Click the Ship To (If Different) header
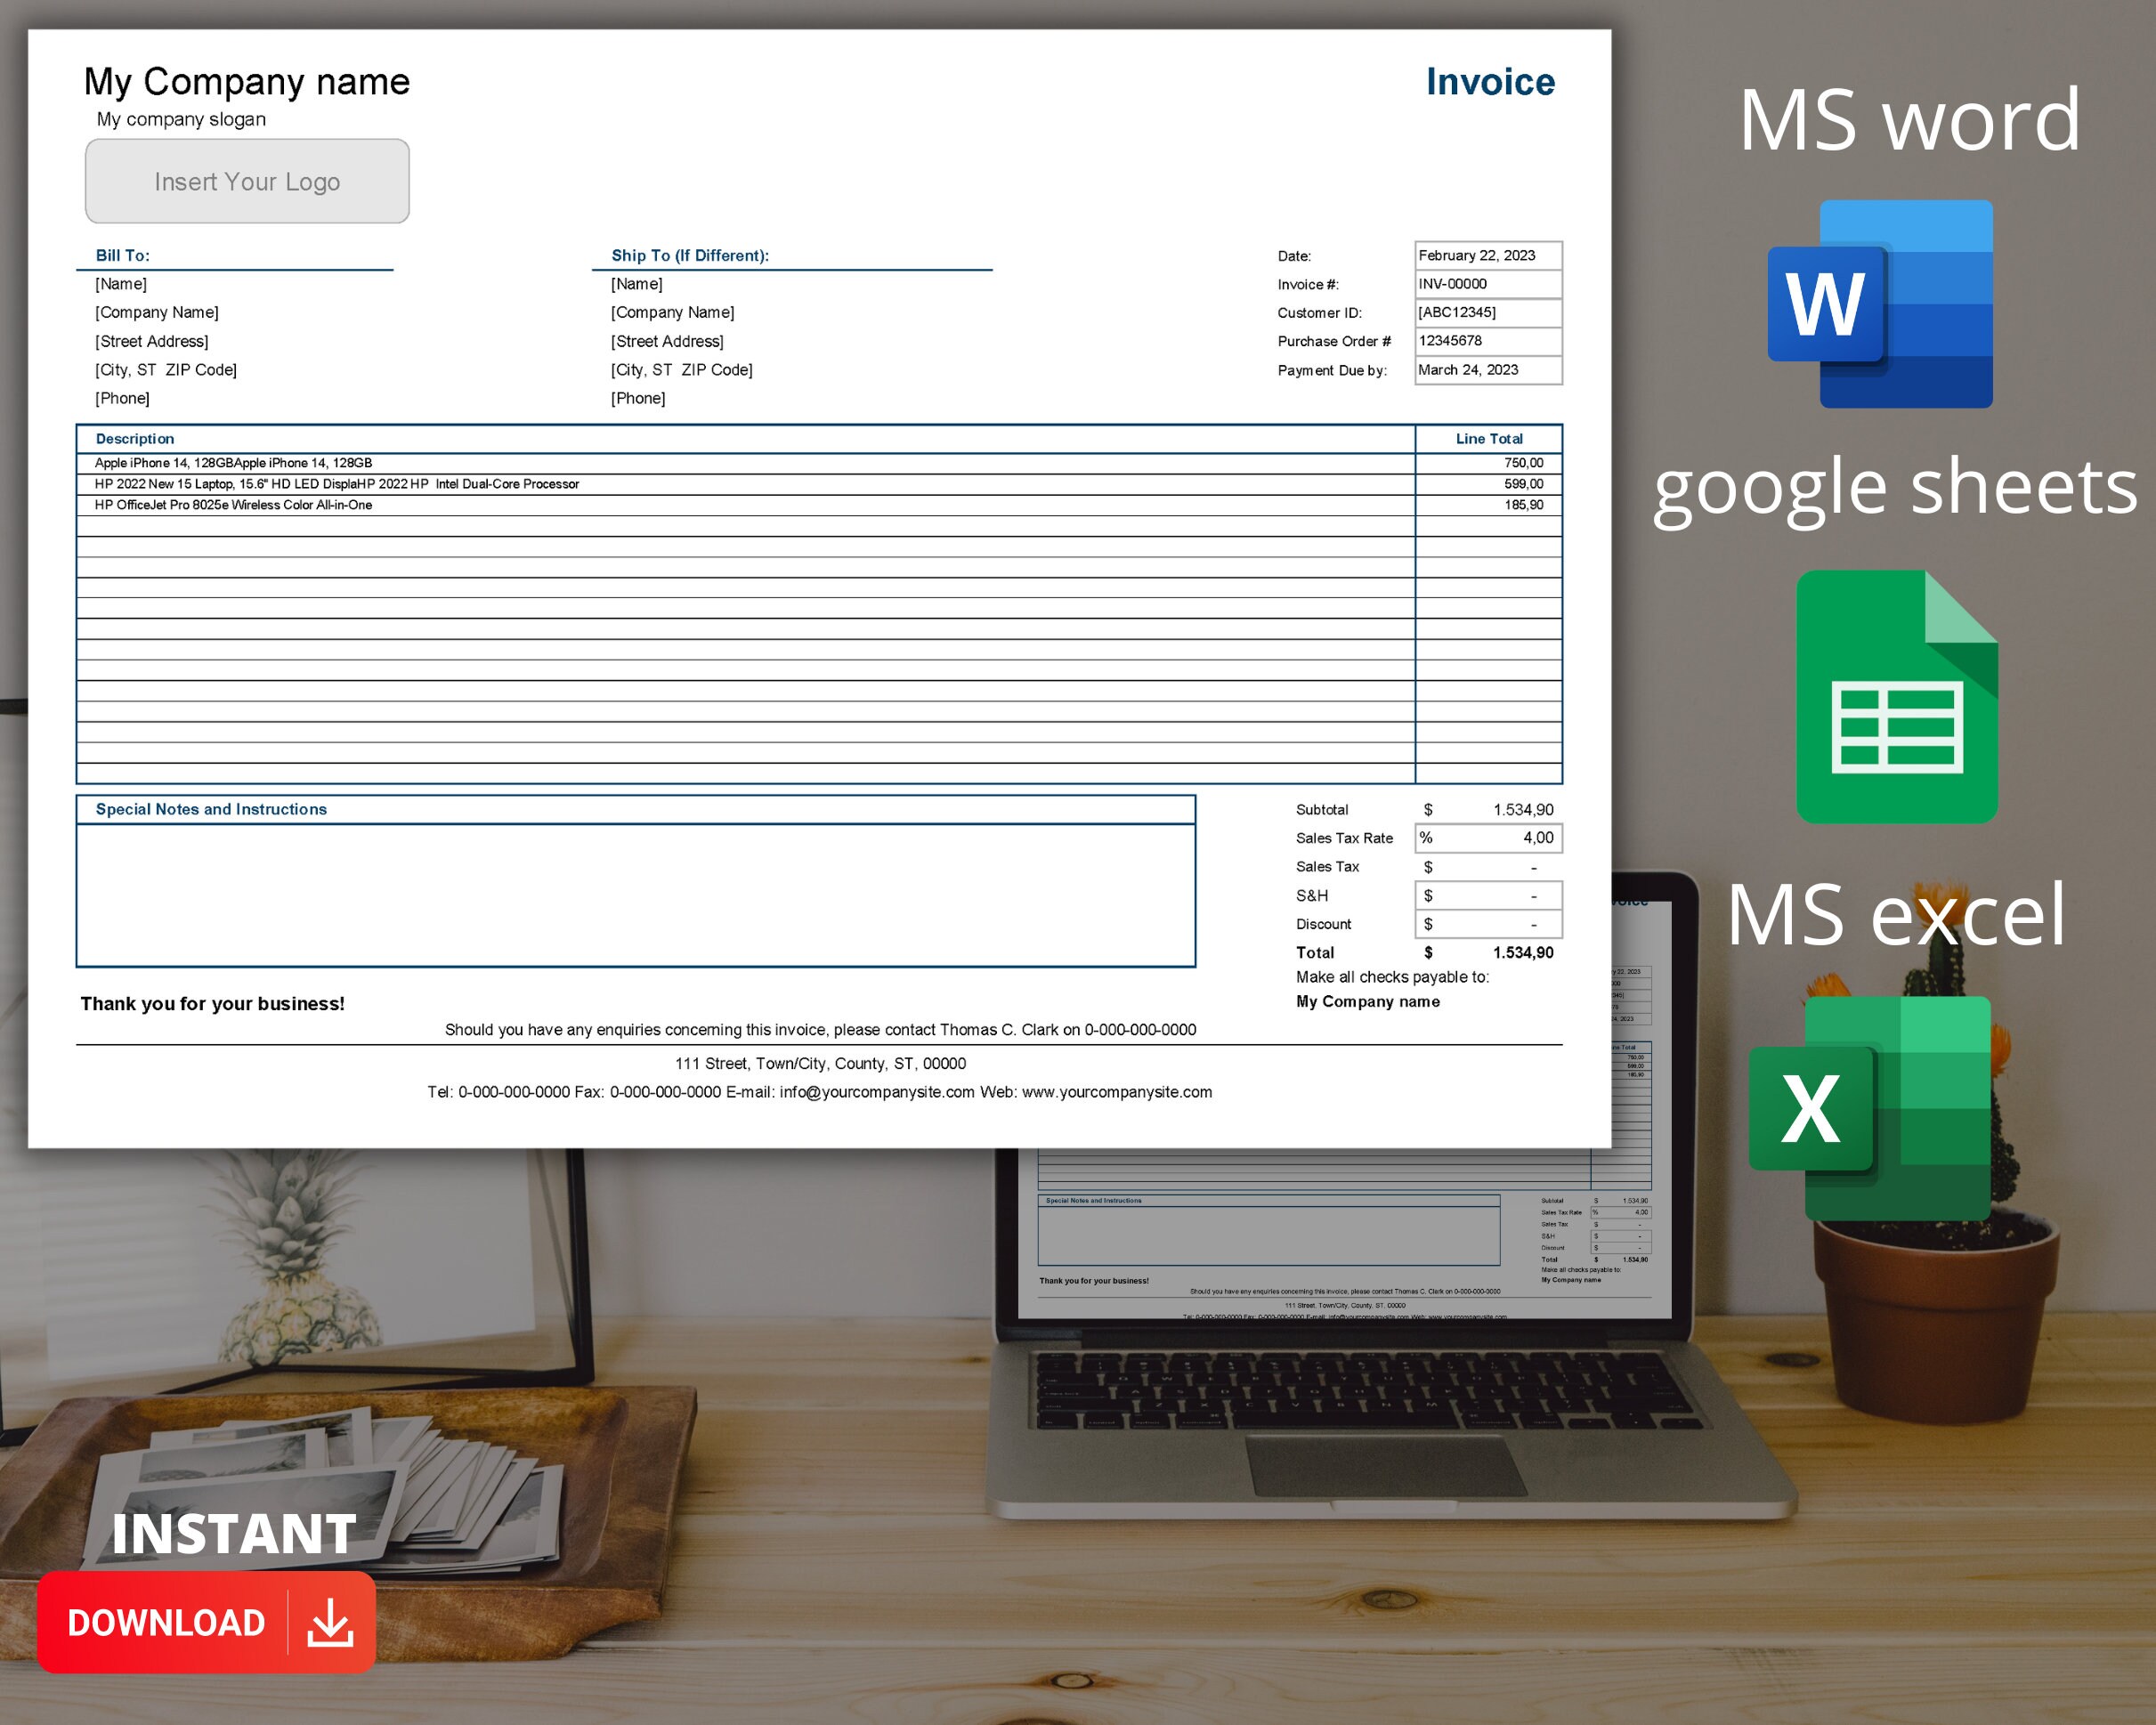Image resolution: width=2156 pixels, height=1725 pixels. pyautogui.click(x=690, y=255)
